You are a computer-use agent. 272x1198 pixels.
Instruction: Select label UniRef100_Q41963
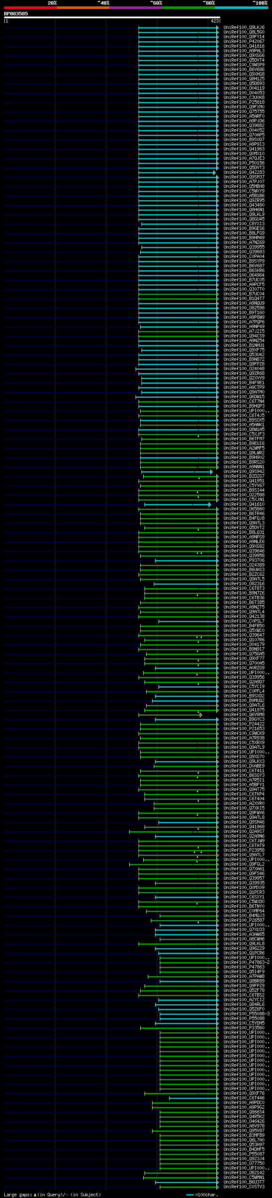coord(244,149)
